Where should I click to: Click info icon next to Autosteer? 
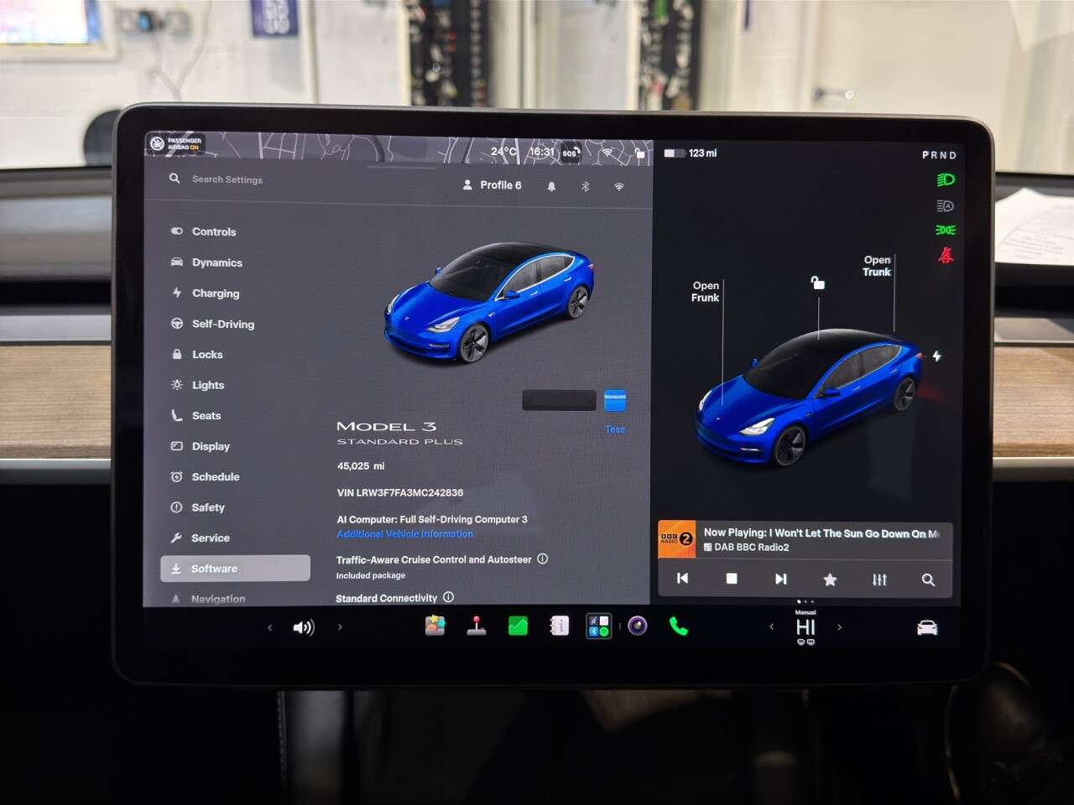(543, 558)
